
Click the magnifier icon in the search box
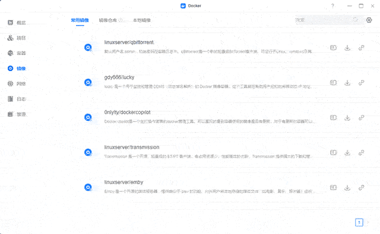pos(355,20)
